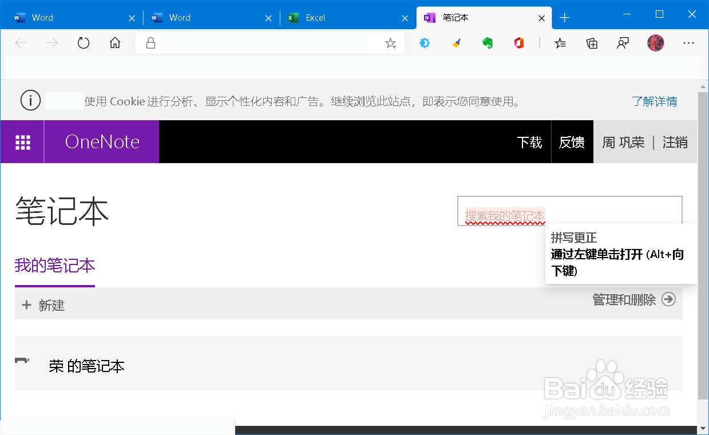709x435 pixels.
Task: Add this page to favorites with star icon
Action: 390,43
